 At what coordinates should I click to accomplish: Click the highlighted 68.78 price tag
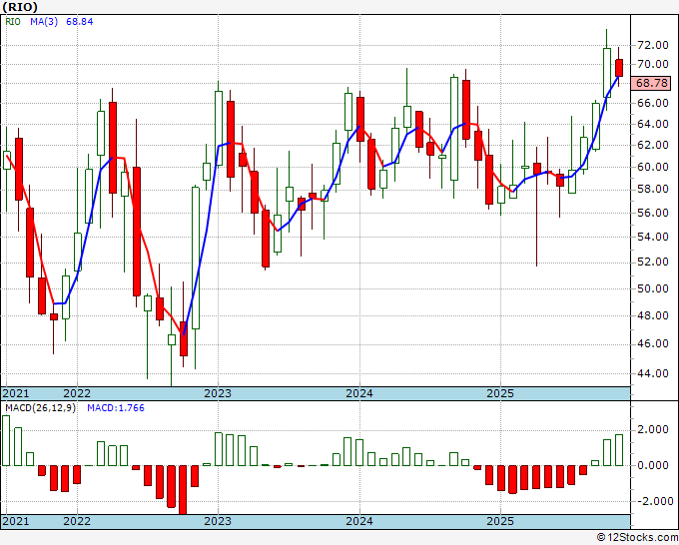651,83
